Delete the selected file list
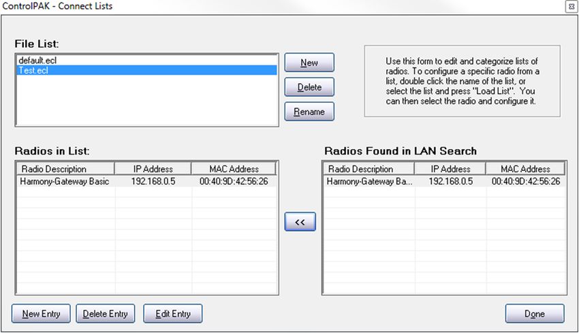The width and height of the screenshot is (579, 333). pos(309,87)
